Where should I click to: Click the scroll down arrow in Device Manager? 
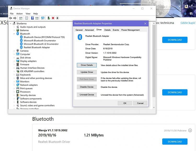pos(154,107)
